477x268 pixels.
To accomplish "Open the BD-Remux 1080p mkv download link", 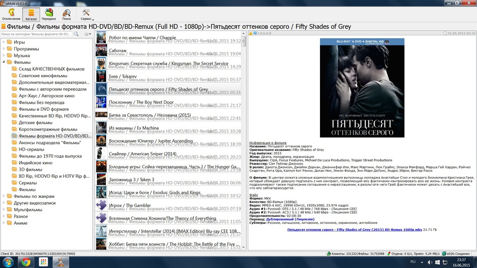I will coord(354,230).
